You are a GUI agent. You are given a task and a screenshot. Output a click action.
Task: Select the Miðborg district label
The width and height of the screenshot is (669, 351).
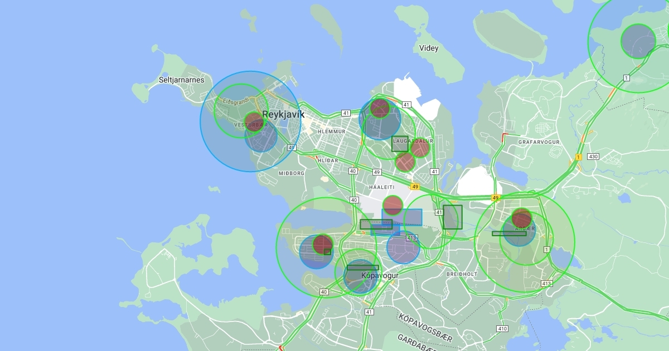point(291,173)
